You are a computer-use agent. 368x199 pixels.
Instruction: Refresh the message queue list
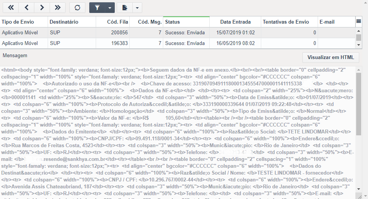point(77,8)
